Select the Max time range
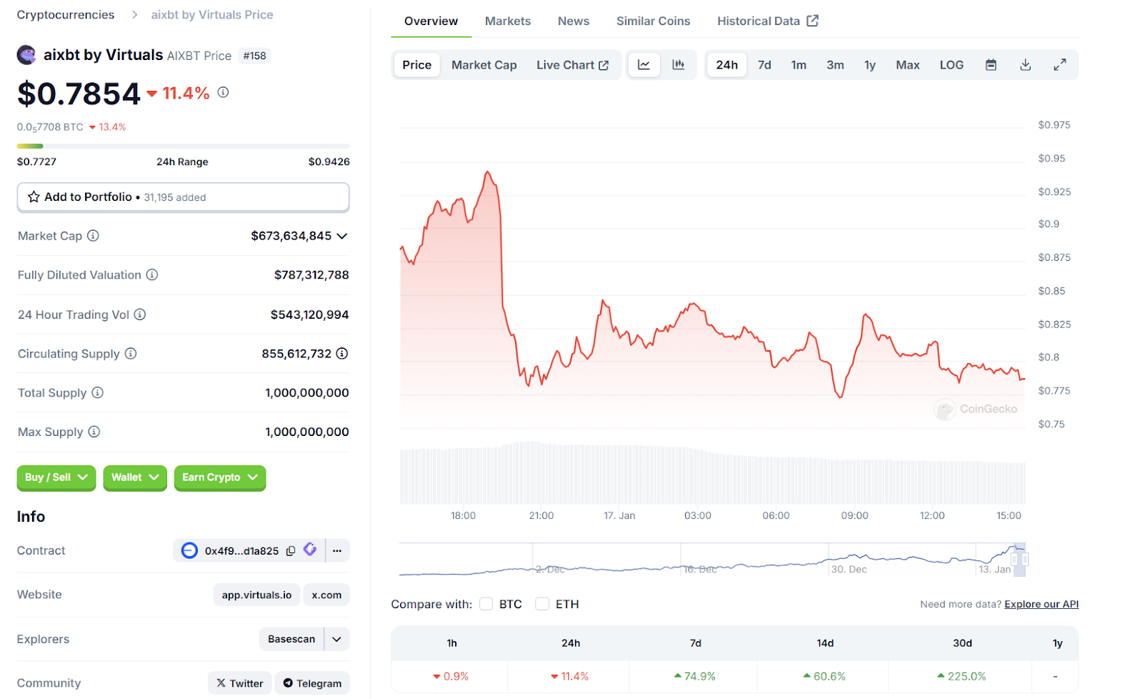Image resolution: width=1143 pixels, height=699 pixels. (908, 65)
